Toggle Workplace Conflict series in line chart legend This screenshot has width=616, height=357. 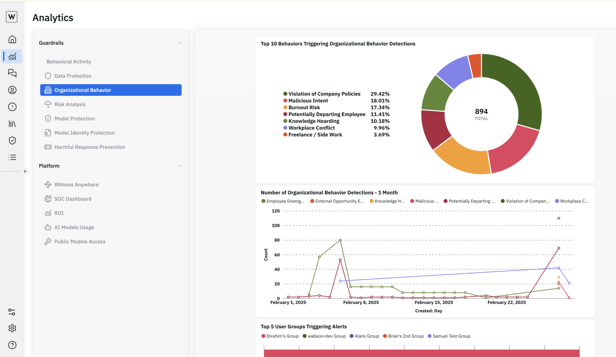pyautogui.click(x=572, y=201)
